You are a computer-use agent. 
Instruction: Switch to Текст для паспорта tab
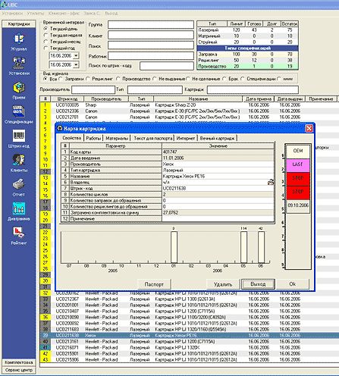(153, 138)
